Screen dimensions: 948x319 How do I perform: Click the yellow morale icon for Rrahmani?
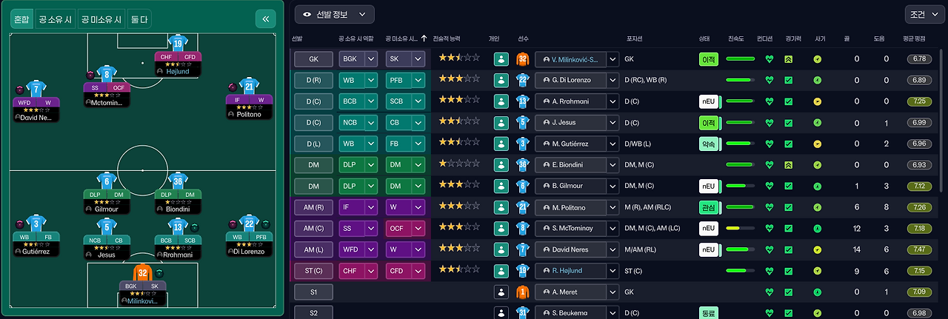[817, 101]
